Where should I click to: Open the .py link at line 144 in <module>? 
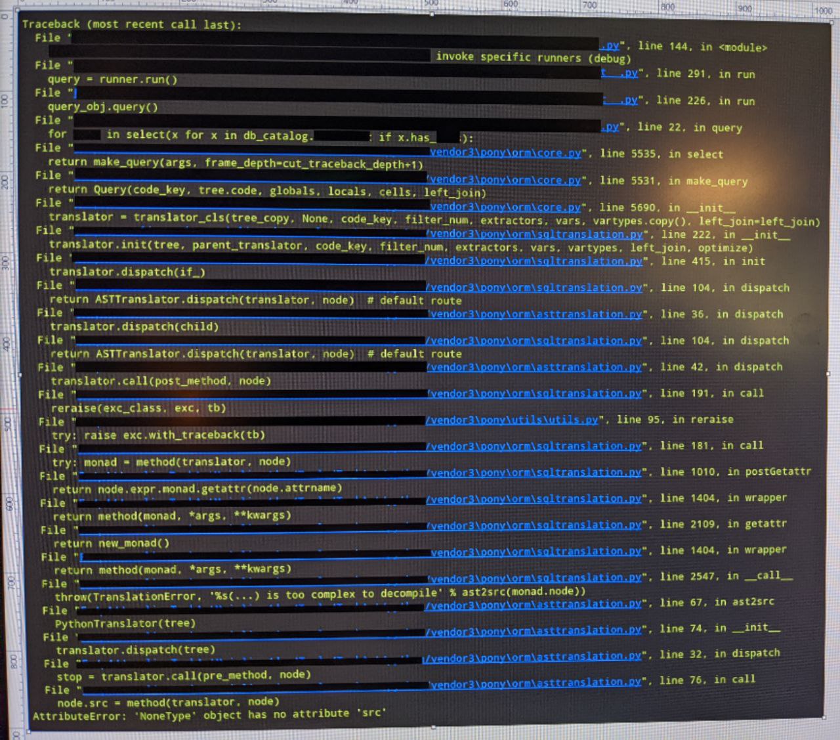[610, 46]
